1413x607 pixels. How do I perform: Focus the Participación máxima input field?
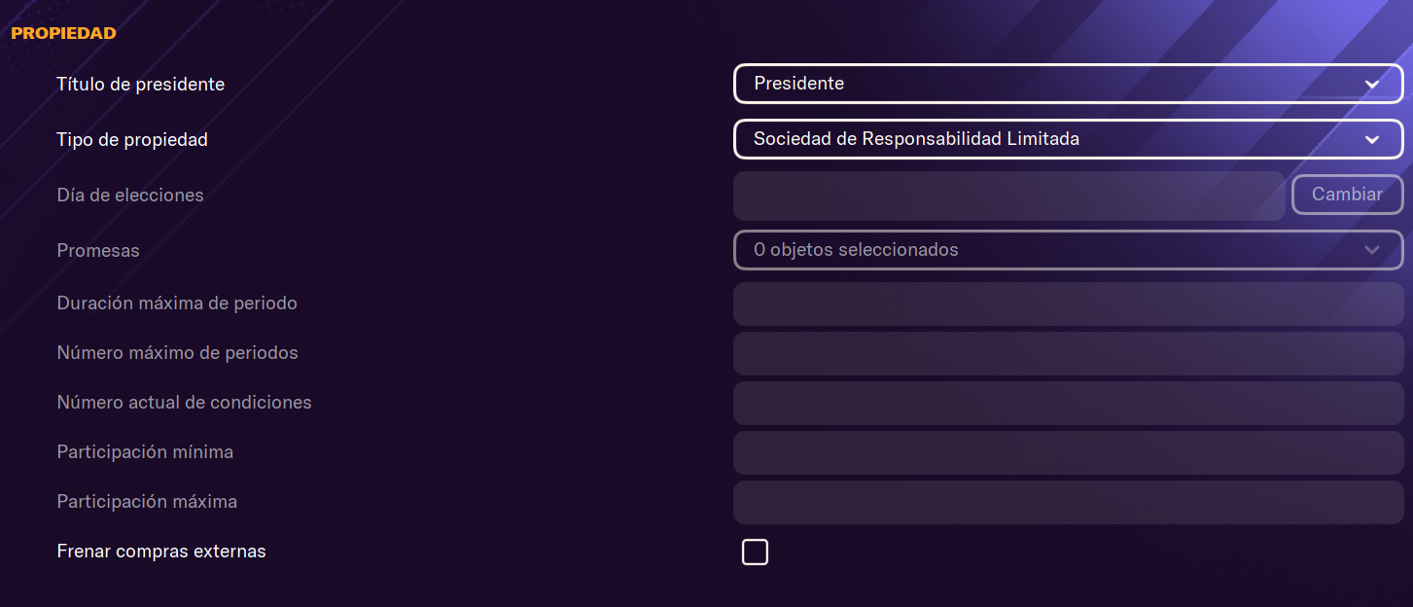click(x=1068, y=502)
